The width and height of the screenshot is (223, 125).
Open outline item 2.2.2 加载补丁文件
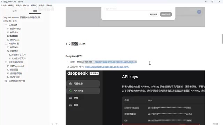point(17,58)
